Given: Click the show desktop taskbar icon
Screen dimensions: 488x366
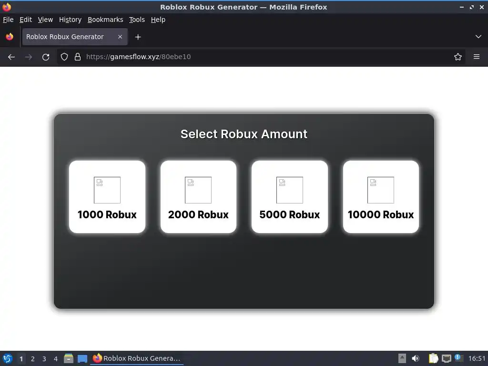Looking at the screenshot, I should click(x=82, y=358).
